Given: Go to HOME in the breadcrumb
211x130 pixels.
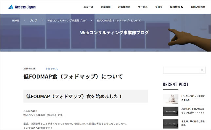Looking at the screenshot, I should 16,21.
